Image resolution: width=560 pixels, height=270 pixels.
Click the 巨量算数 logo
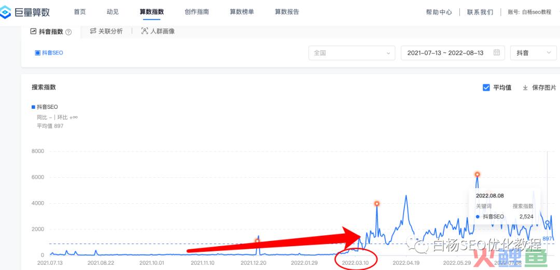pos(25,12)
